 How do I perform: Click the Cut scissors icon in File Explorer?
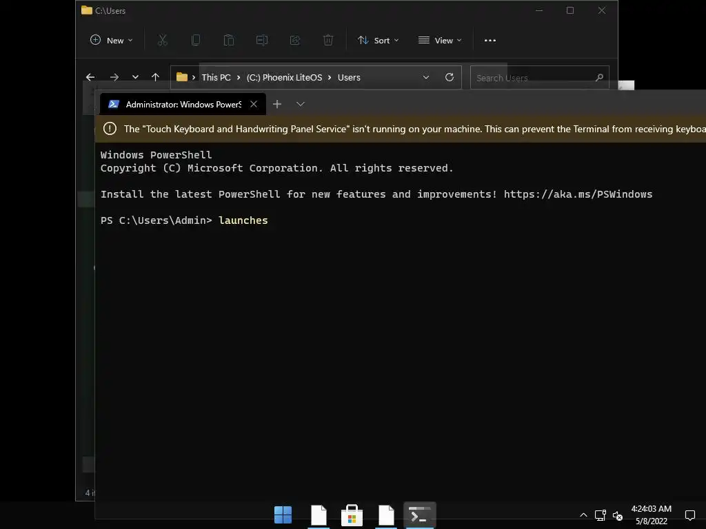[163, 41]
